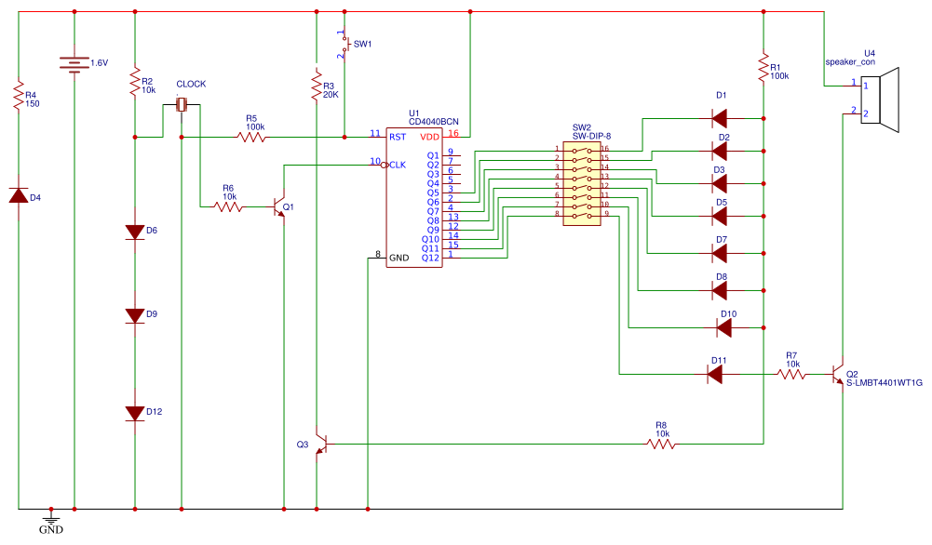Click the U1 reference designator text
Image resolution: width=932 pixels, height=545 pixels.
[x=413, y=113]
